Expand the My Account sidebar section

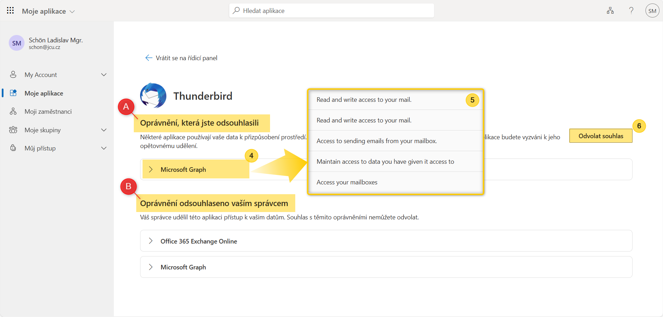pyautogui.click(x=104, y=75)
